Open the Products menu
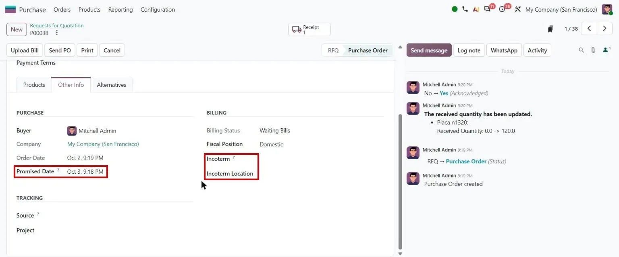 (x=89, y=9)
